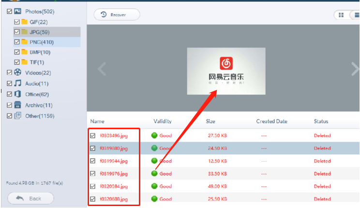Deselect file f0319976.jpg checkbox

93,174
